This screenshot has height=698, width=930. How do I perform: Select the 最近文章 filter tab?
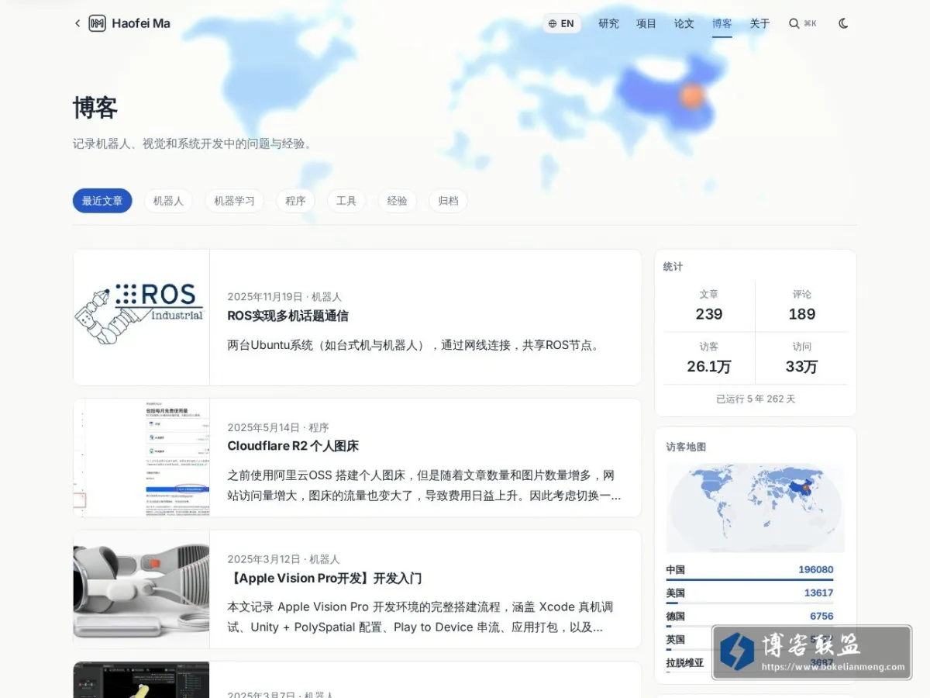pyautogui.click(x=102, y=201)
